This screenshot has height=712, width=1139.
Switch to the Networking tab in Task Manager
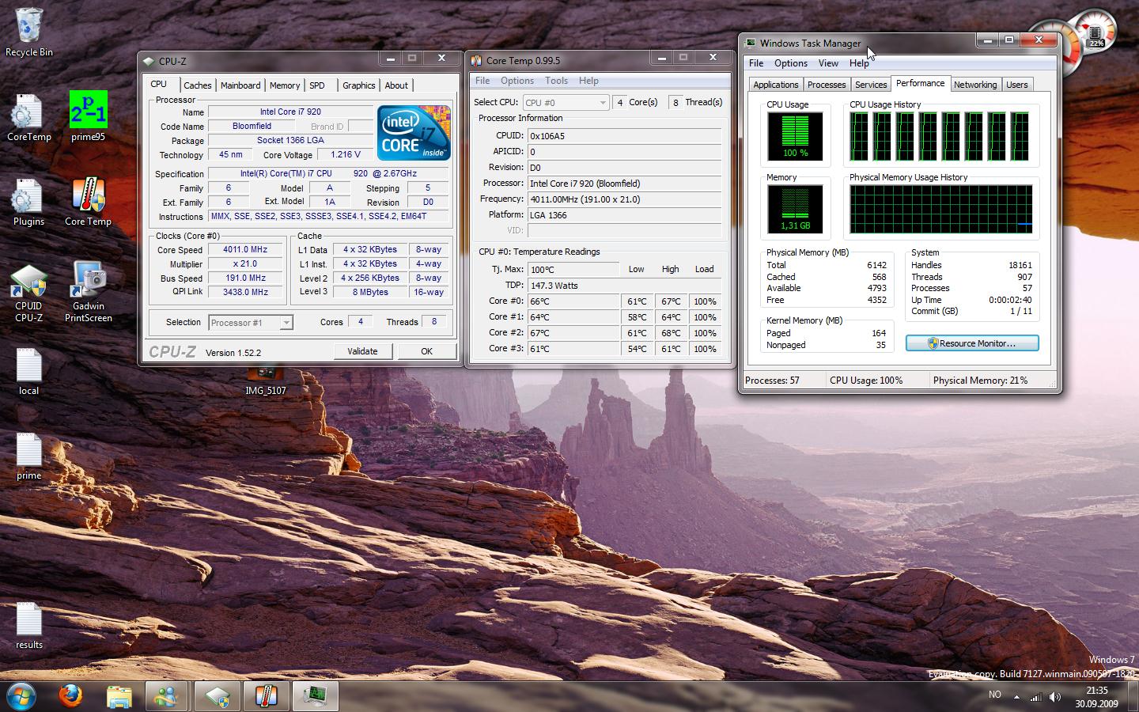975,85
